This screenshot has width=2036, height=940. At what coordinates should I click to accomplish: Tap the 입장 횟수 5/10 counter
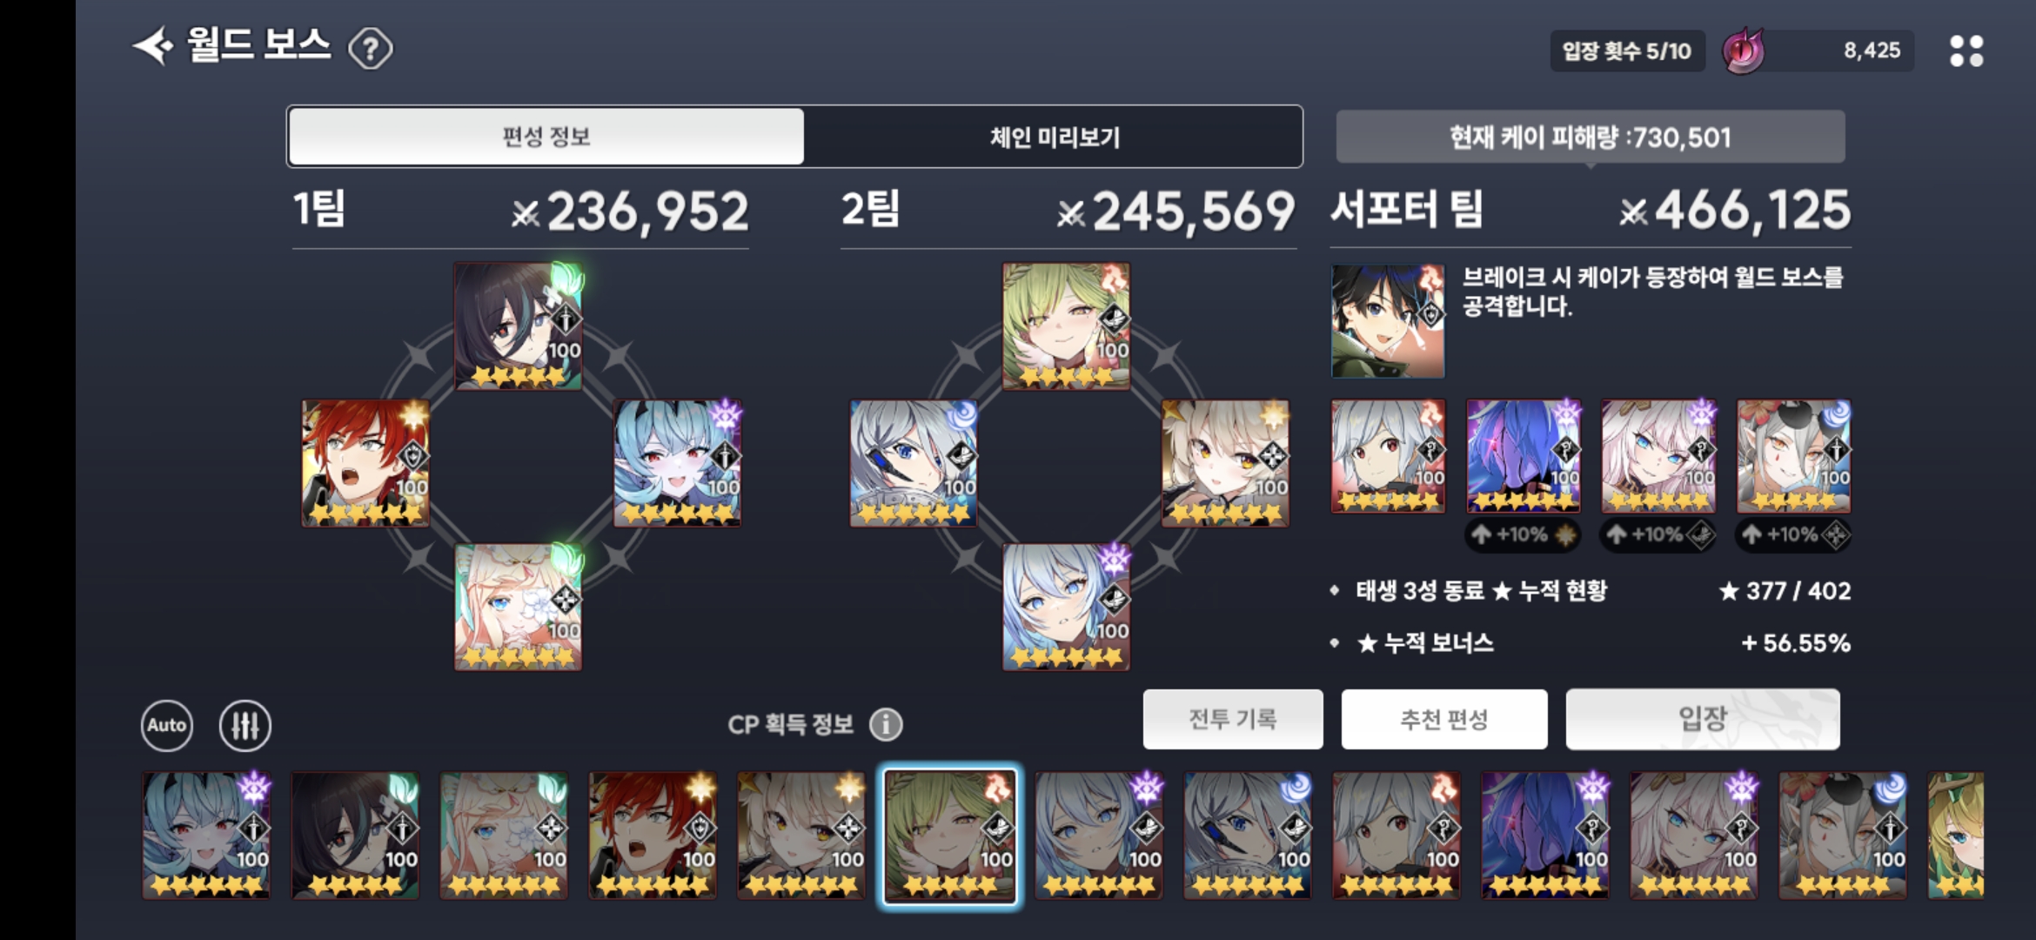coord(1627,50)
